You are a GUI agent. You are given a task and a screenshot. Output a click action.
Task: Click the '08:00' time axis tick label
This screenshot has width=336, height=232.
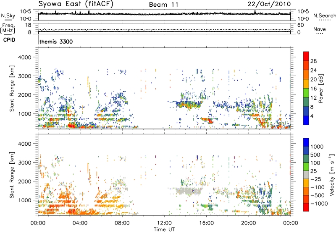point(122,223)
